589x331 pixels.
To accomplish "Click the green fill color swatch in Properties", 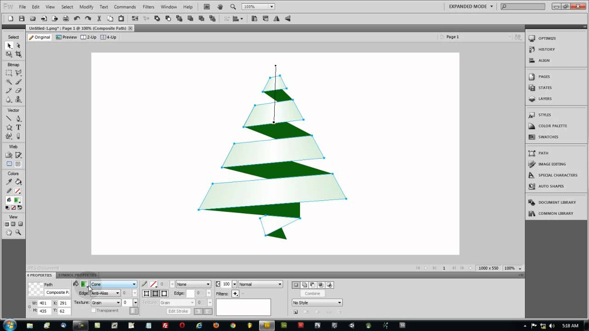I will coord(84,284).
